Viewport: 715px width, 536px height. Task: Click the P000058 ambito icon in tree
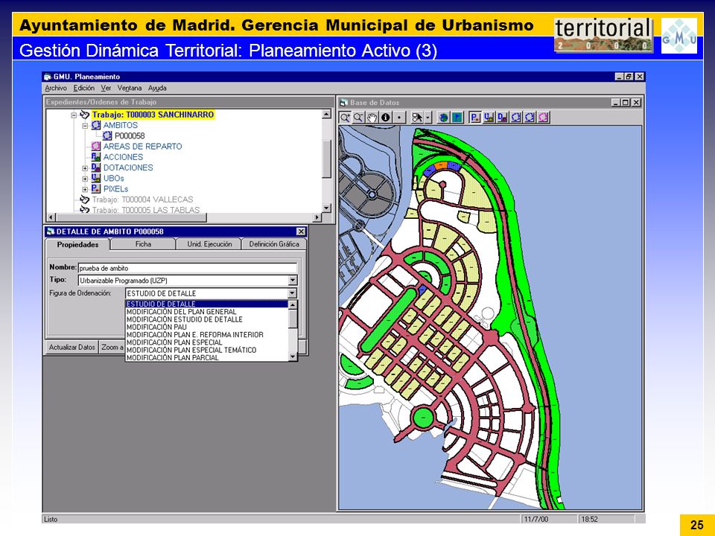(107, 135)
